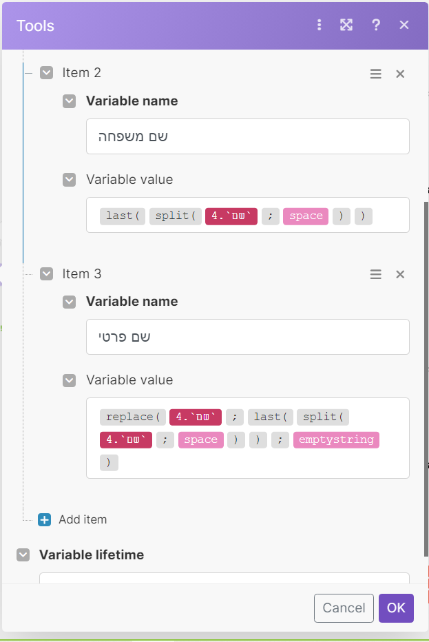The image size is (429, 642).
Task: Open the help question mark icon
Action: [376, 25]
